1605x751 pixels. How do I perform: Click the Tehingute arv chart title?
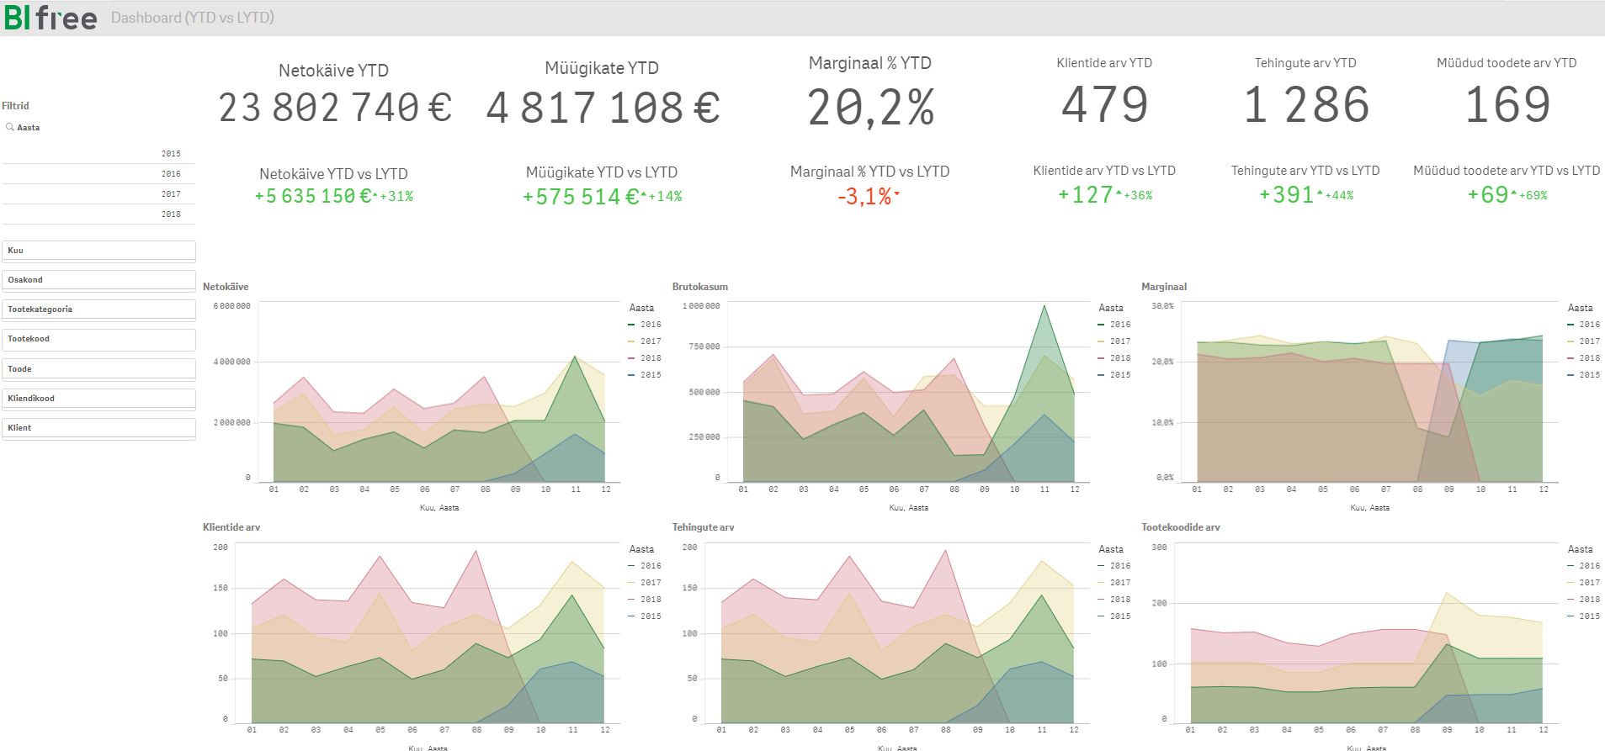[x=703, y=527]
